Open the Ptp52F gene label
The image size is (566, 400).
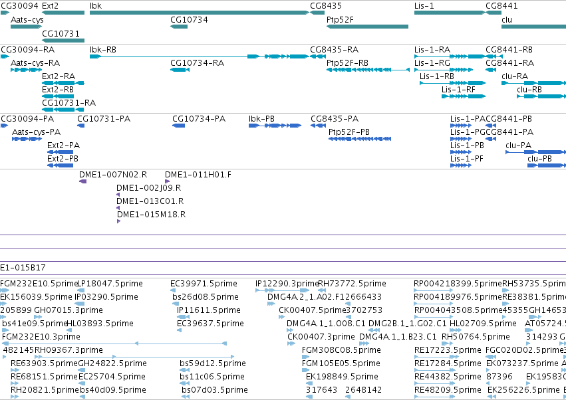point(340,19)
